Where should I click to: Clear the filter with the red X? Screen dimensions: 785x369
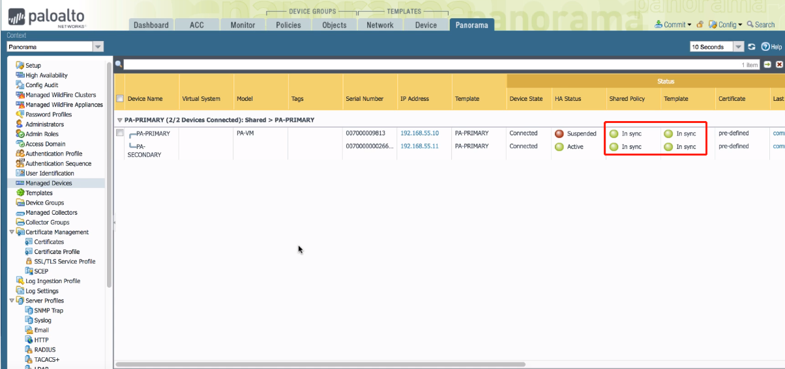tap(779, 64)
